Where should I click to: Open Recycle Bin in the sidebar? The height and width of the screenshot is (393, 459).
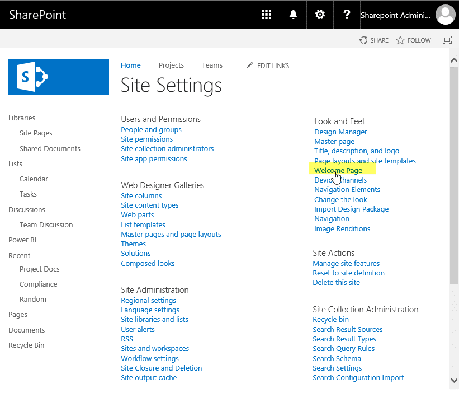point(26,345)
